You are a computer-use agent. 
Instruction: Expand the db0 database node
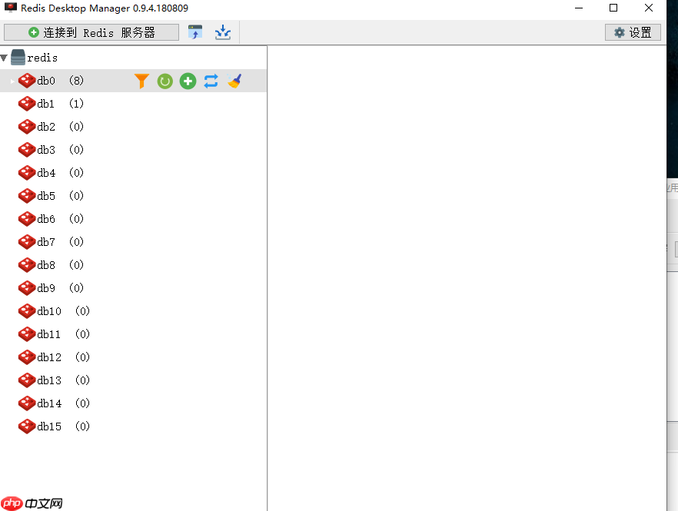click(x=12, y=81)
